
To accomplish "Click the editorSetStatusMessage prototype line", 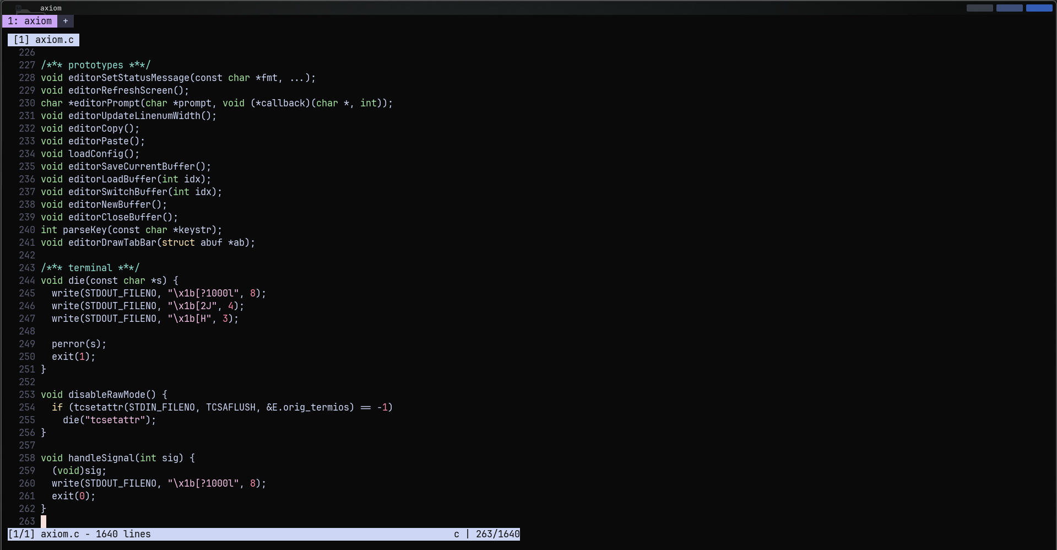I will coord(178,78).
